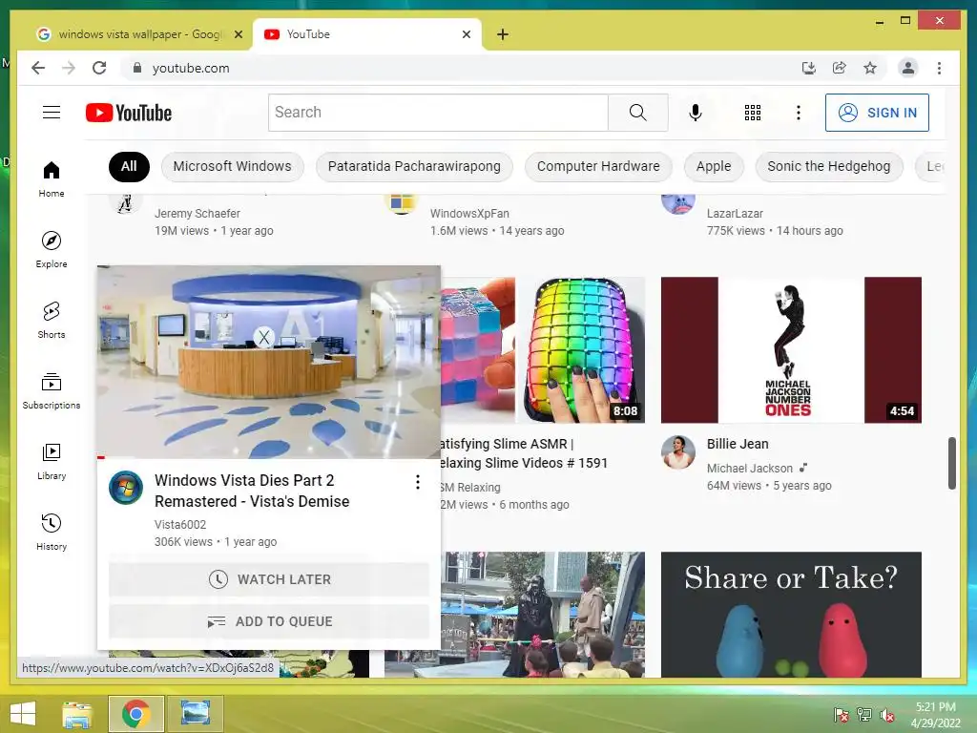Open the taskbar clock showing 5:21 PM

935,715
